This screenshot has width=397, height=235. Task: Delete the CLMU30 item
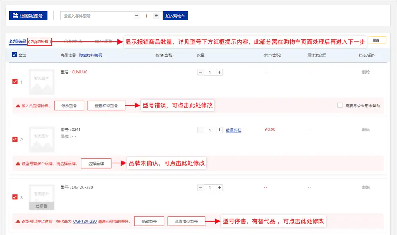[x=366, y=72]
